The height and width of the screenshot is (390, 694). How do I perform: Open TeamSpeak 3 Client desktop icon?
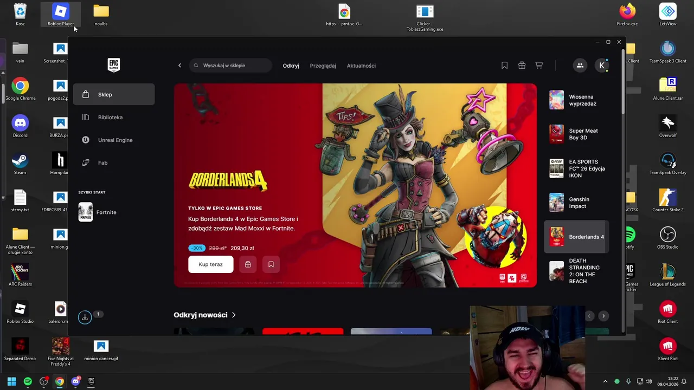pos(668,52)
